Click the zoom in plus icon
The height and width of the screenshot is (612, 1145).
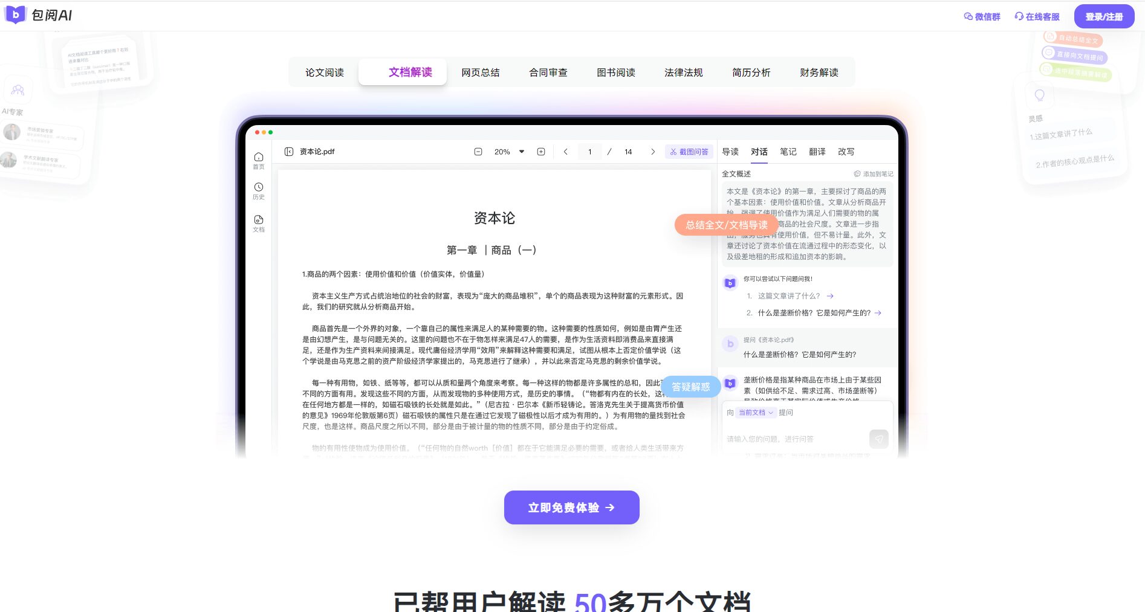pos(541,152)
